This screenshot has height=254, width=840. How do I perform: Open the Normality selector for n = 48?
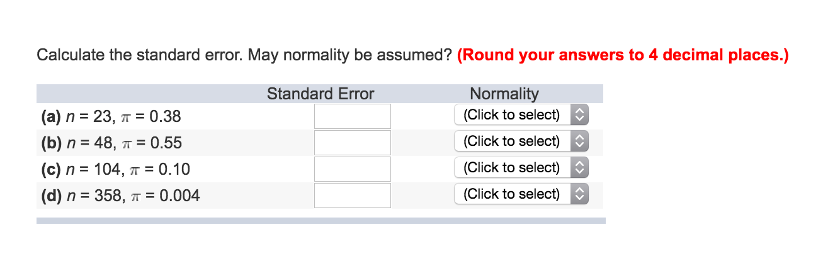coord(520,141)
